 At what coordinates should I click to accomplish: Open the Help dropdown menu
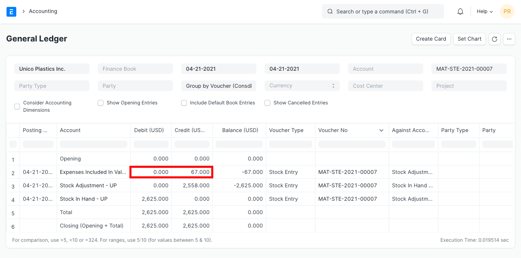tap(484, 11)
